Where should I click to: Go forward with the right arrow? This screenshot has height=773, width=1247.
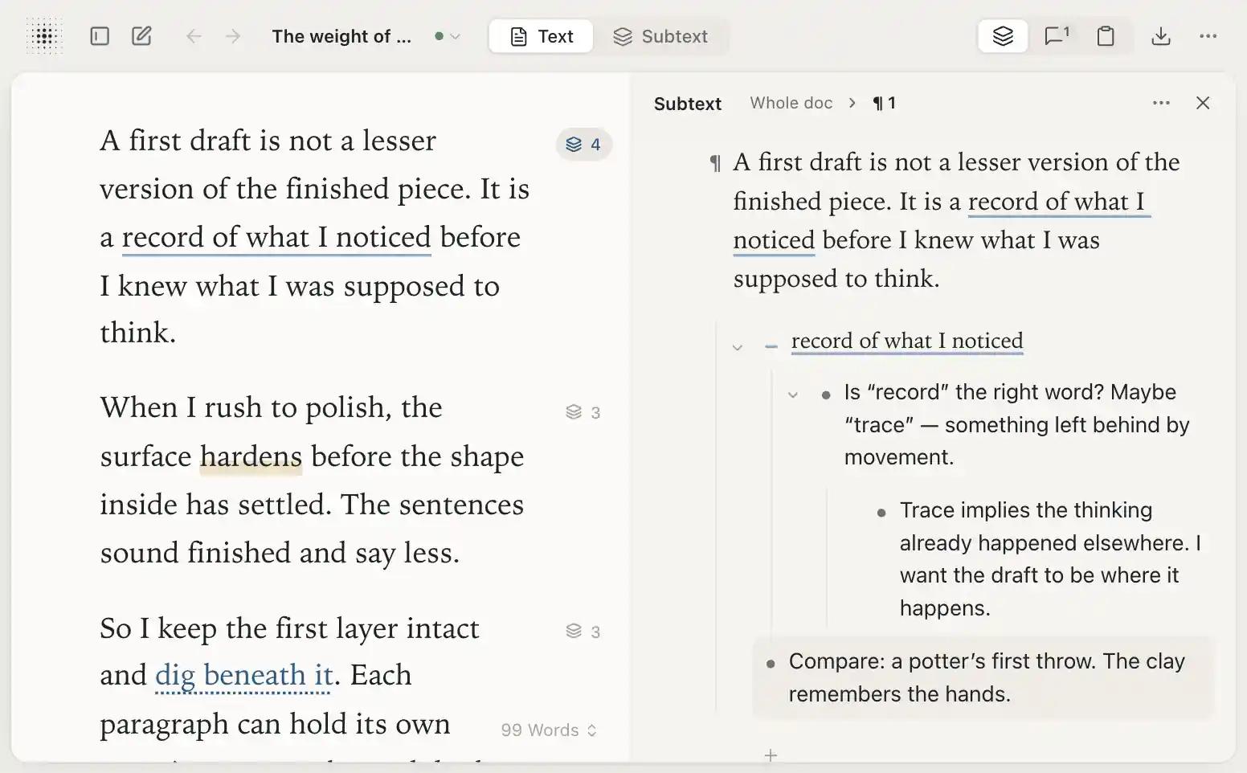click(233, 36)
